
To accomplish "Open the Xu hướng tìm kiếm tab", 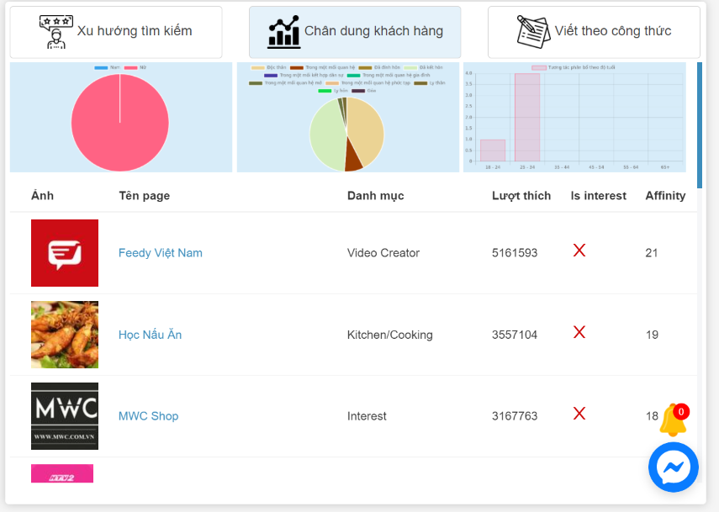I will click(116, 32).
